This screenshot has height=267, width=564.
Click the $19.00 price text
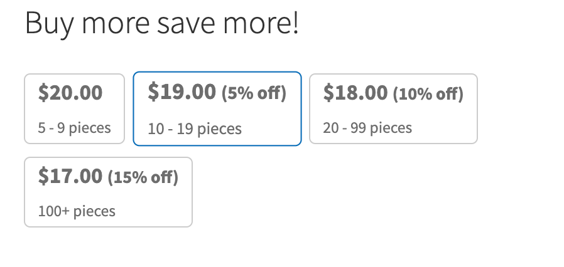pos(182,92)
